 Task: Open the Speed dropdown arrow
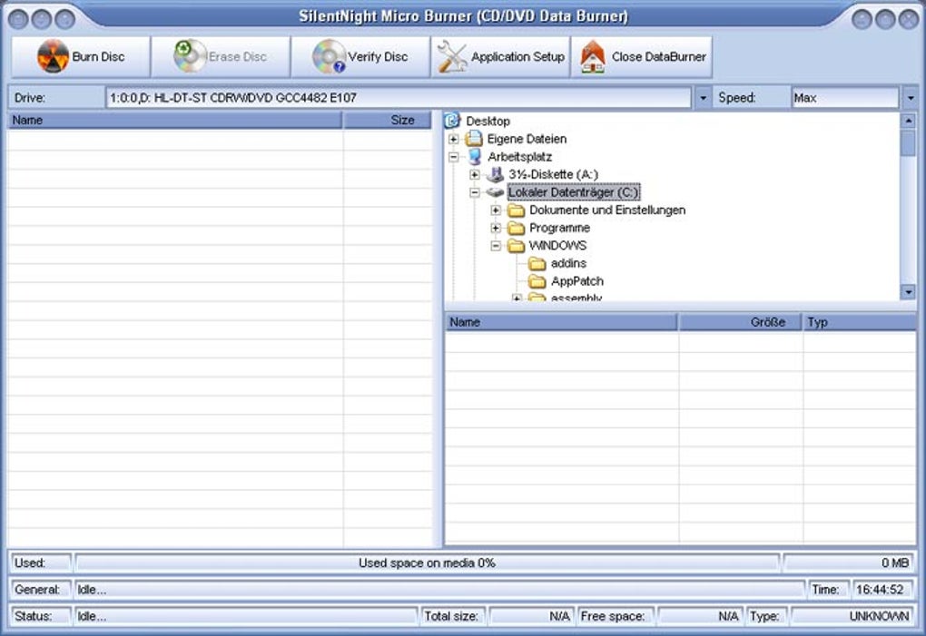910,98
